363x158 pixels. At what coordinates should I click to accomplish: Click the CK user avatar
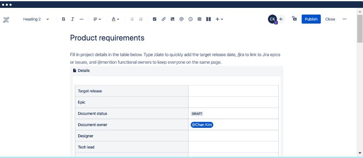coord(272,19)
